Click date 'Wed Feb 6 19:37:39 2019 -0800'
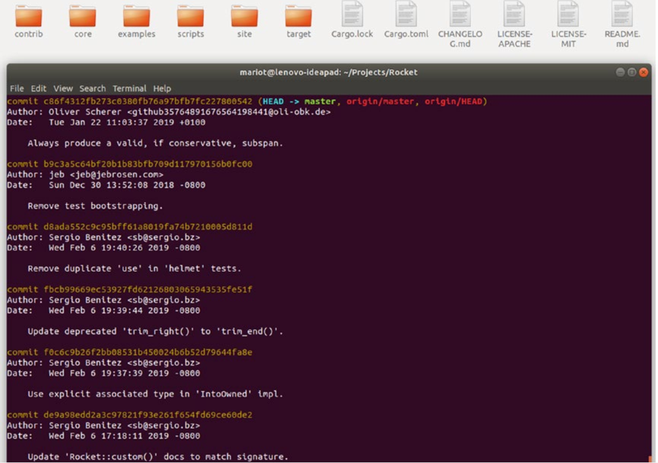 click(124, 373)
